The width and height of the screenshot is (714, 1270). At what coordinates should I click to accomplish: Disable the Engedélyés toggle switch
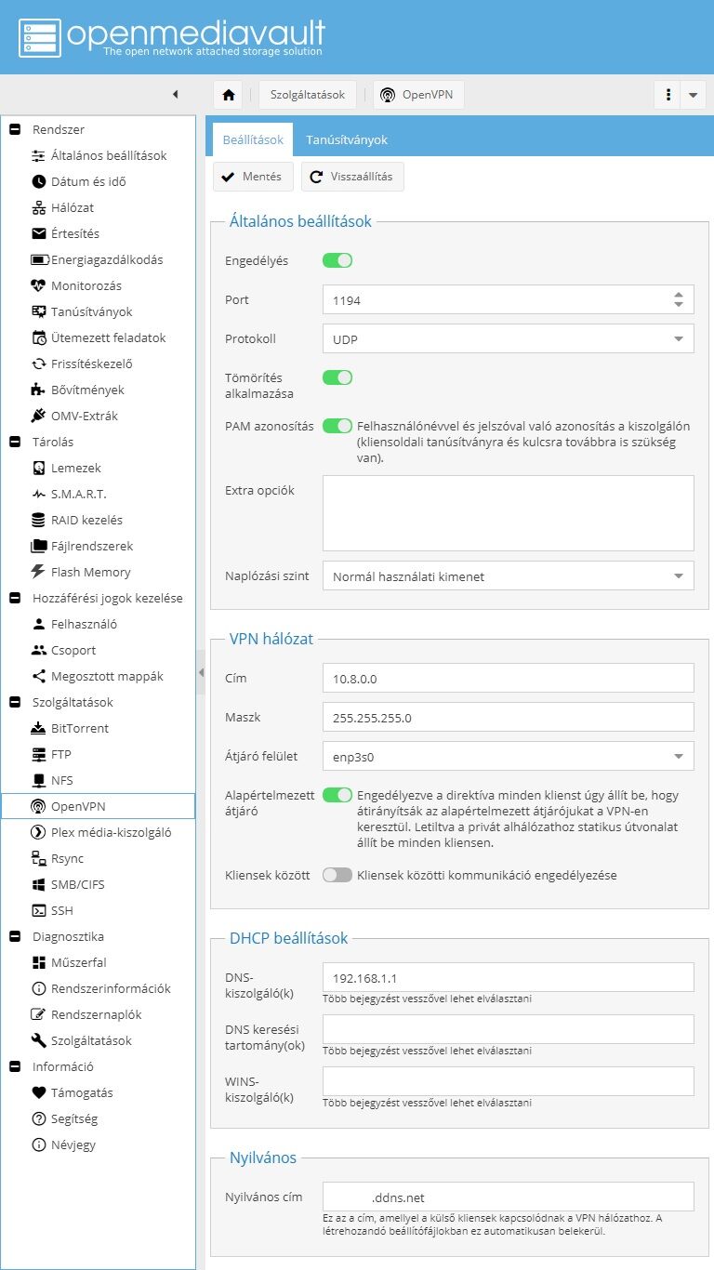[337, 260]
